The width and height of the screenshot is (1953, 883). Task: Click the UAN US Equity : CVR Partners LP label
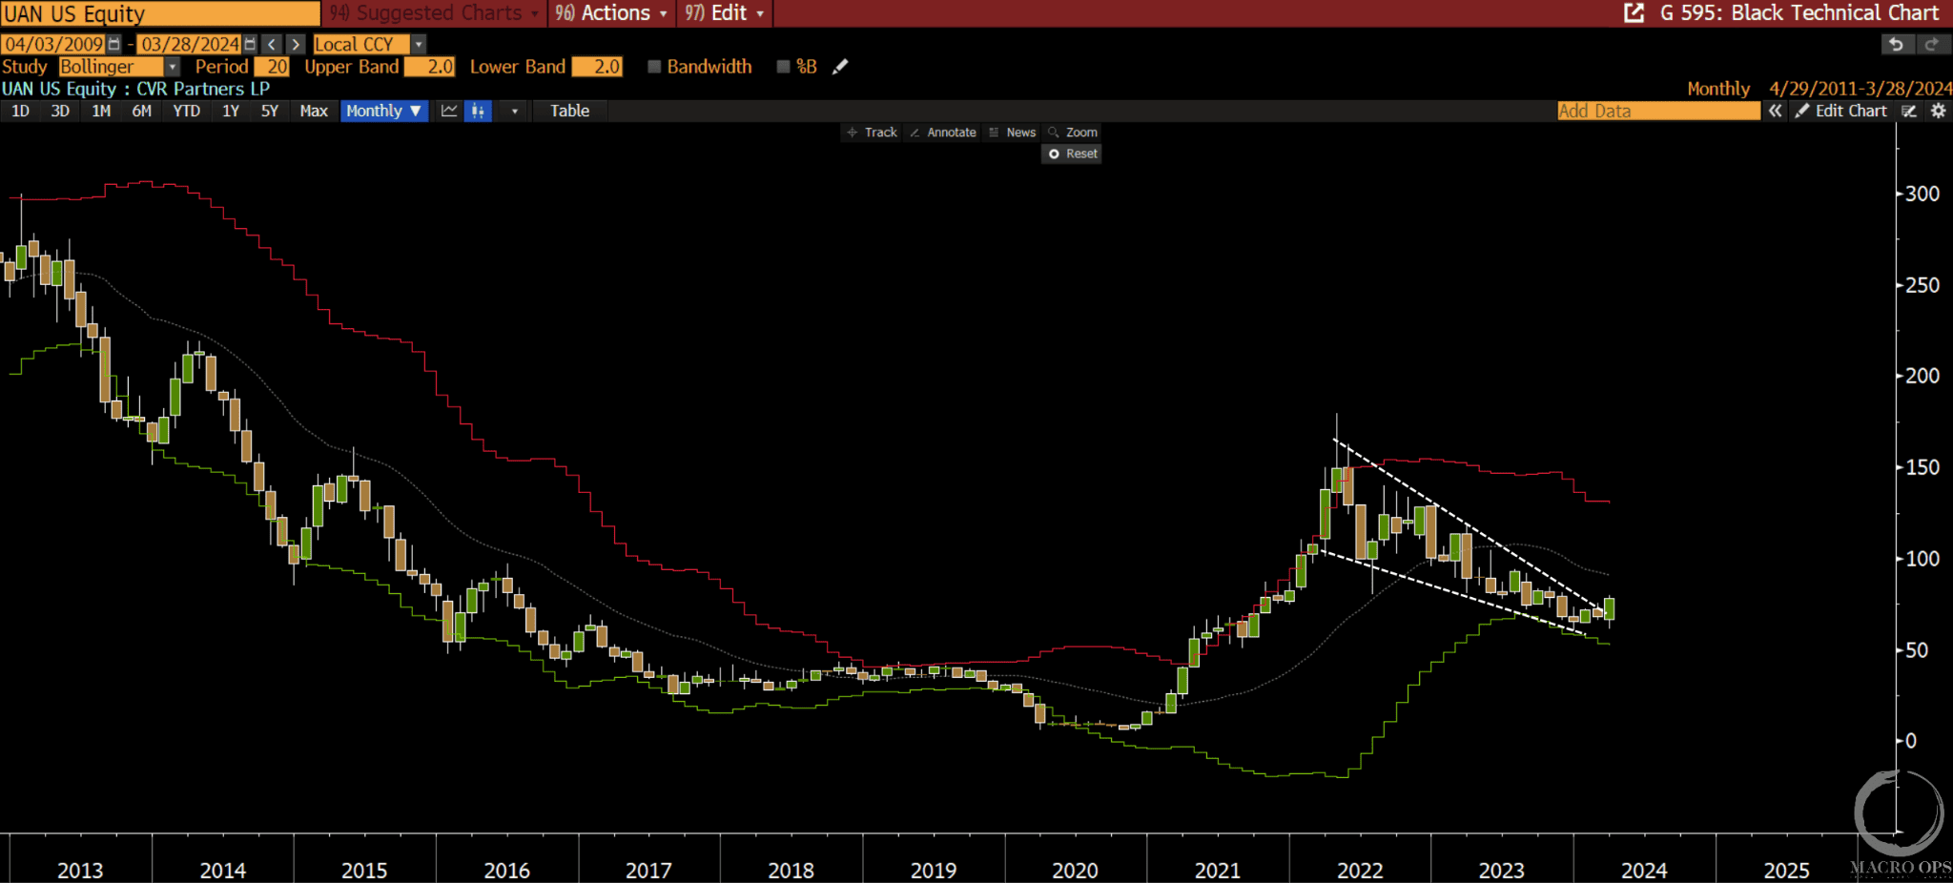pyautogui.click(x=135, y=89)
